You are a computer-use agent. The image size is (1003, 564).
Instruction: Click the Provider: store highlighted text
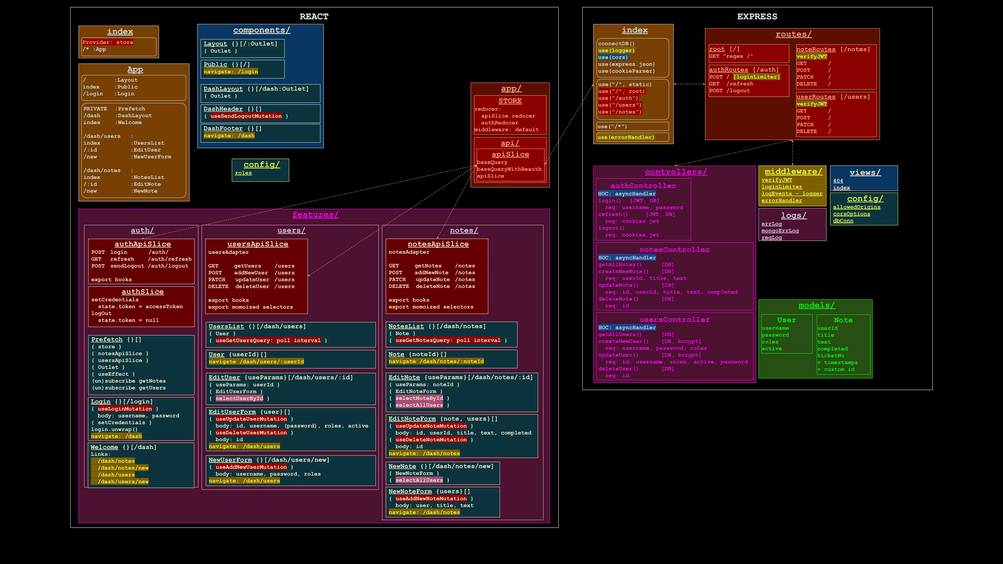point(108,42)
